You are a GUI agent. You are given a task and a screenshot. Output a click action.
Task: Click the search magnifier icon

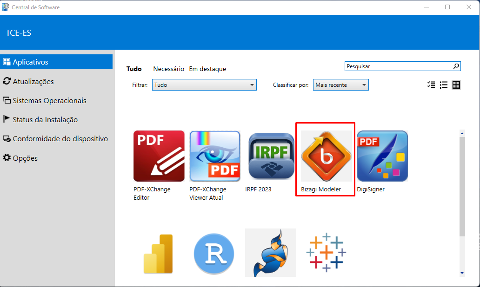(456, 66)
